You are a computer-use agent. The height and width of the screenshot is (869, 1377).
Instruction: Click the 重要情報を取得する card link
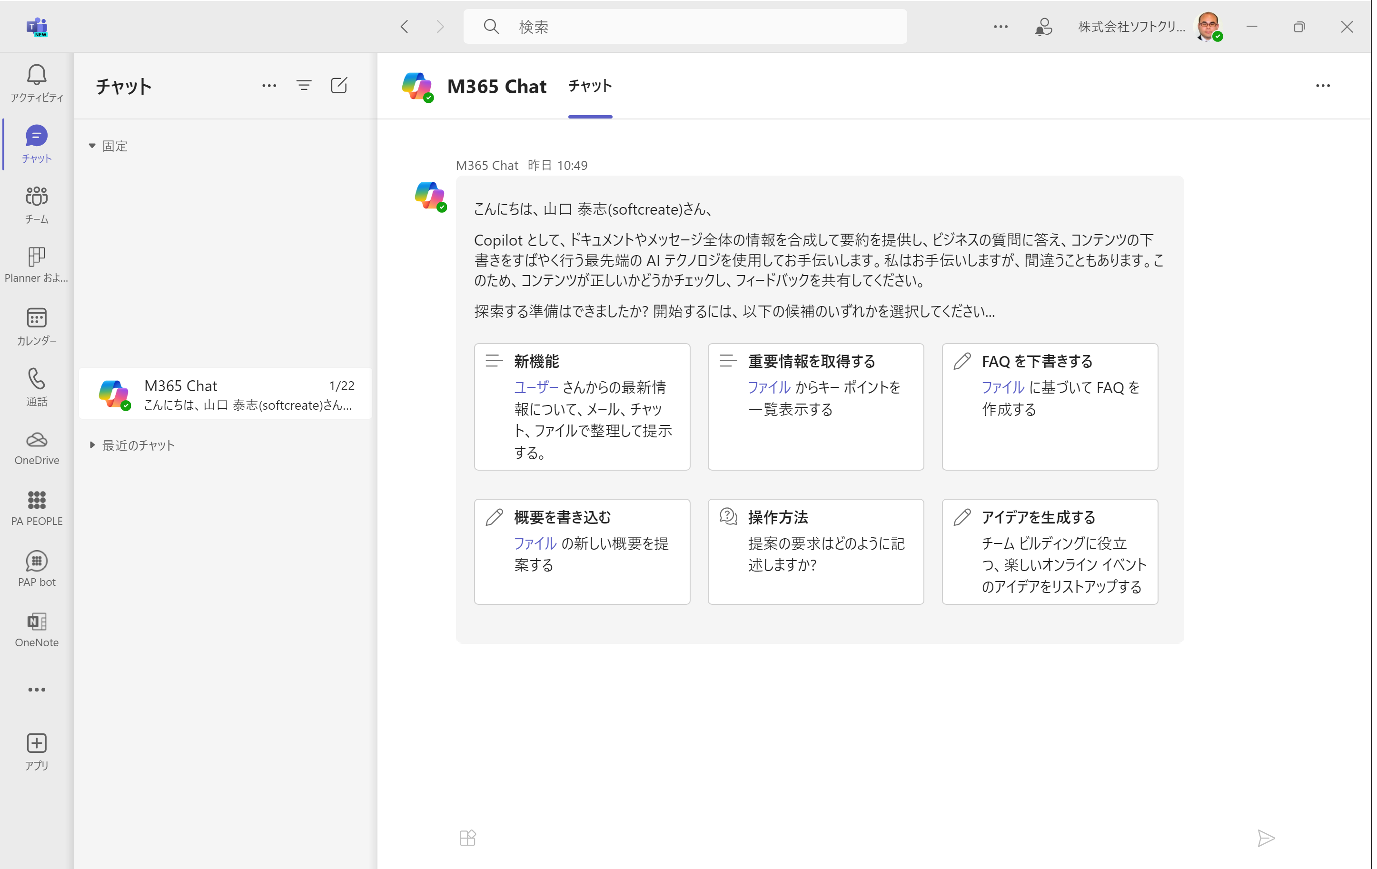[x=816, y=405]
